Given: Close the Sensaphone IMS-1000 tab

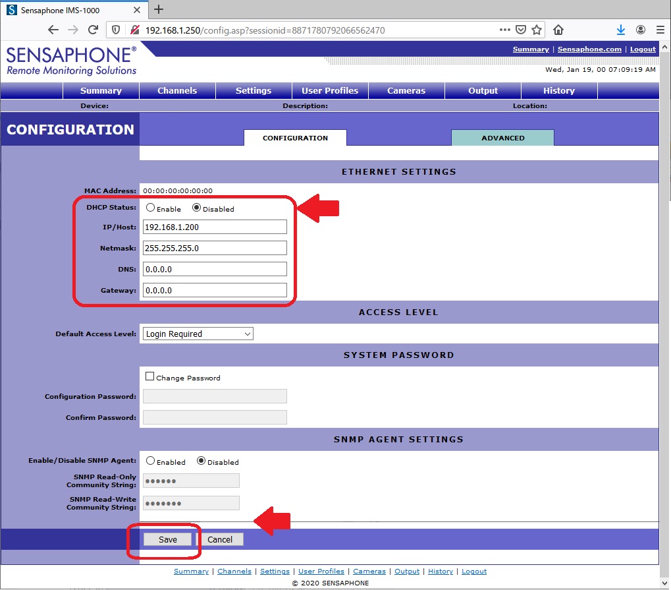Looking at the screenshot, I should click(136, 10).
